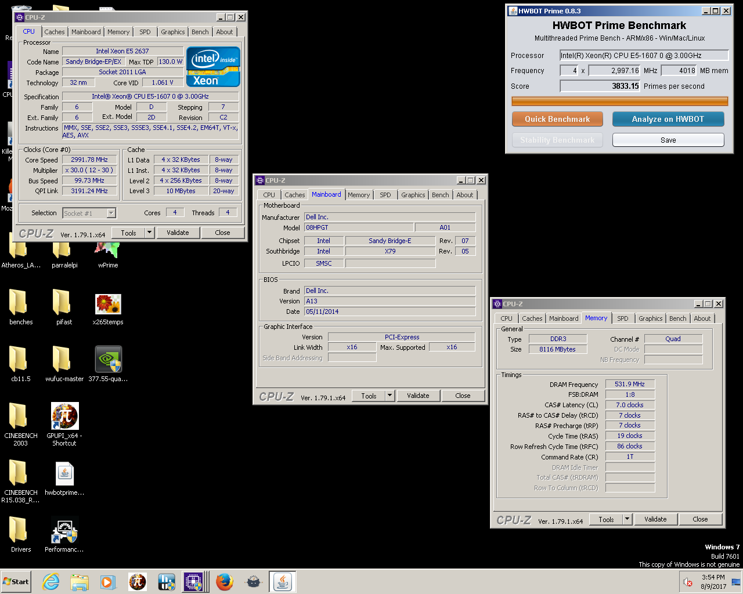Click the orange HWBOT Prime progress bar
Screen dimensions: 743x594
tap(620, 101)
